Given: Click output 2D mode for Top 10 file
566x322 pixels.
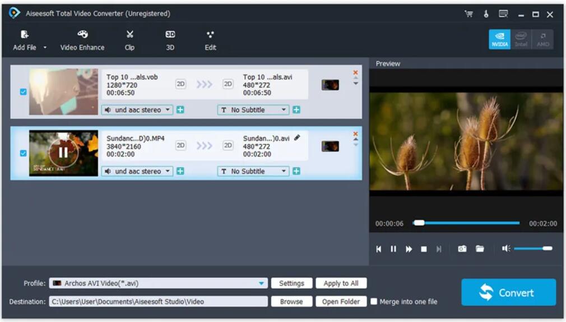Looking at the screenshot, I should tap(228, 84).
